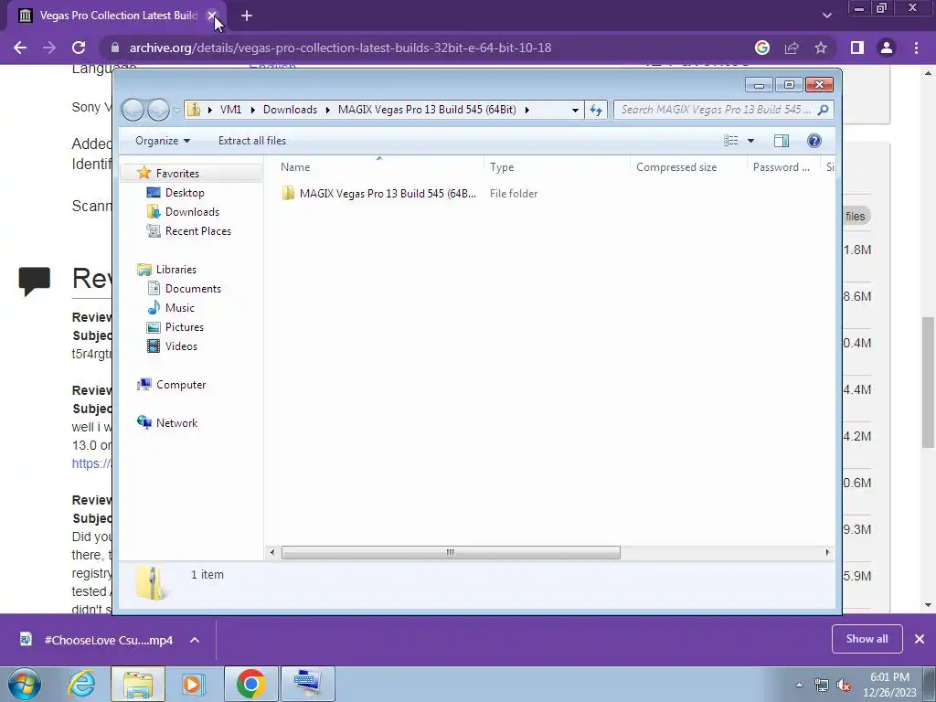The width and height of the screenshot is (936, 702).
Task: Open Desktop in Favorites
Action: (185, 193)
